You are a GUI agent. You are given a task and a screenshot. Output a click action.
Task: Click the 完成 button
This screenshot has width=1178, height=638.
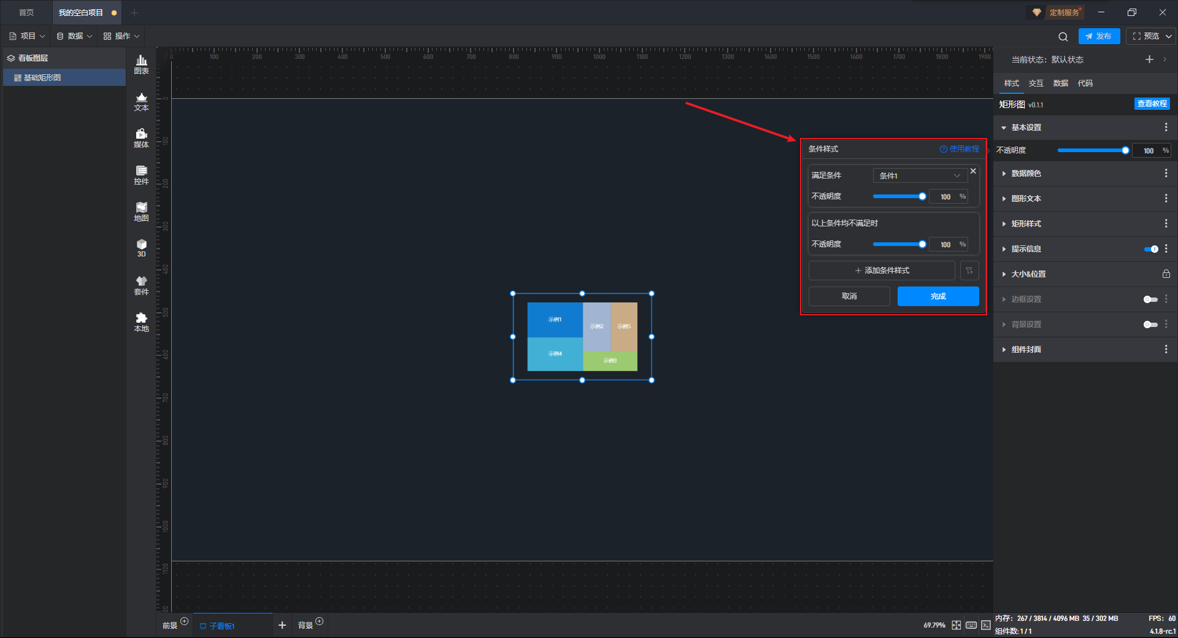937,296
